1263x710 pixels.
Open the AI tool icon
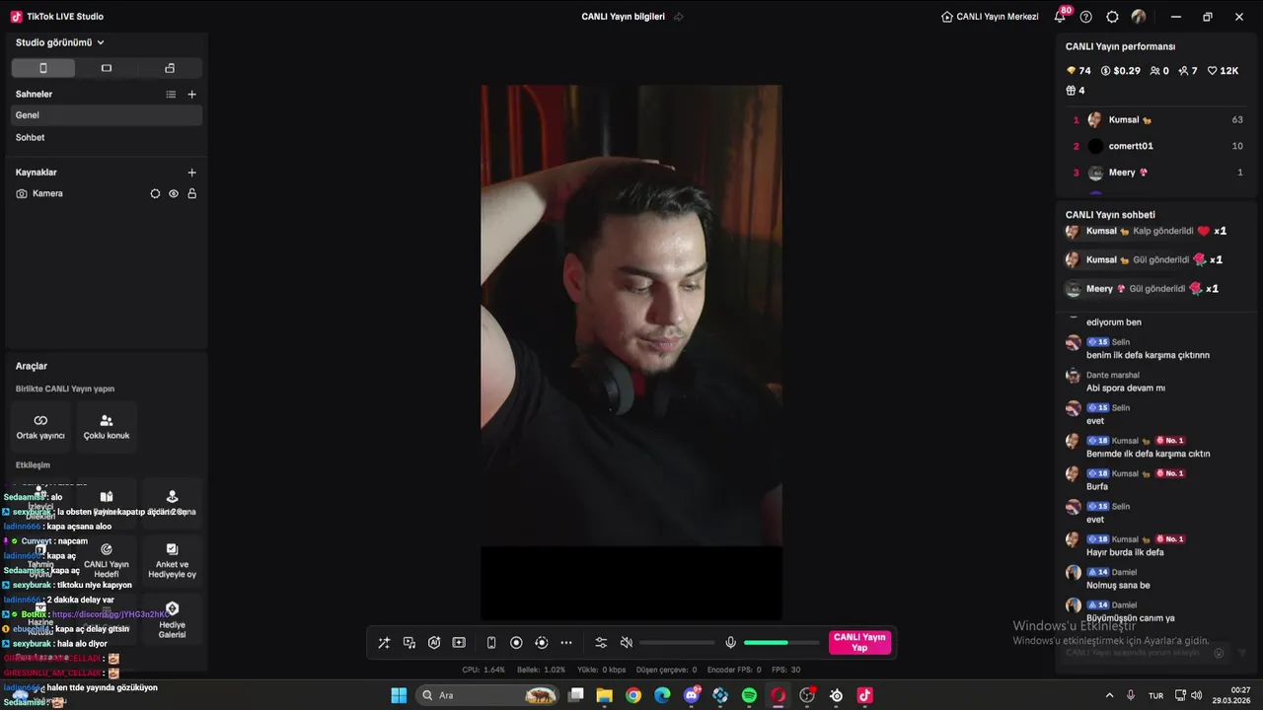point(434,643)
